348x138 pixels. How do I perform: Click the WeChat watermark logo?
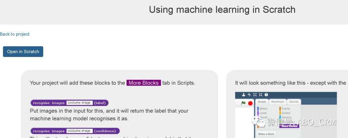[x=258, y=122]
